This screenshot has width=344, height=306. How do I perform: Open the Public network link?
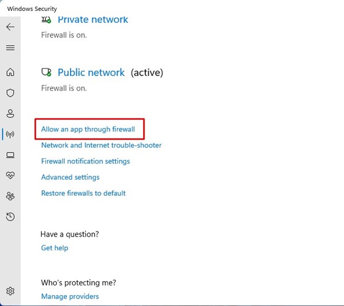[91, 73]
